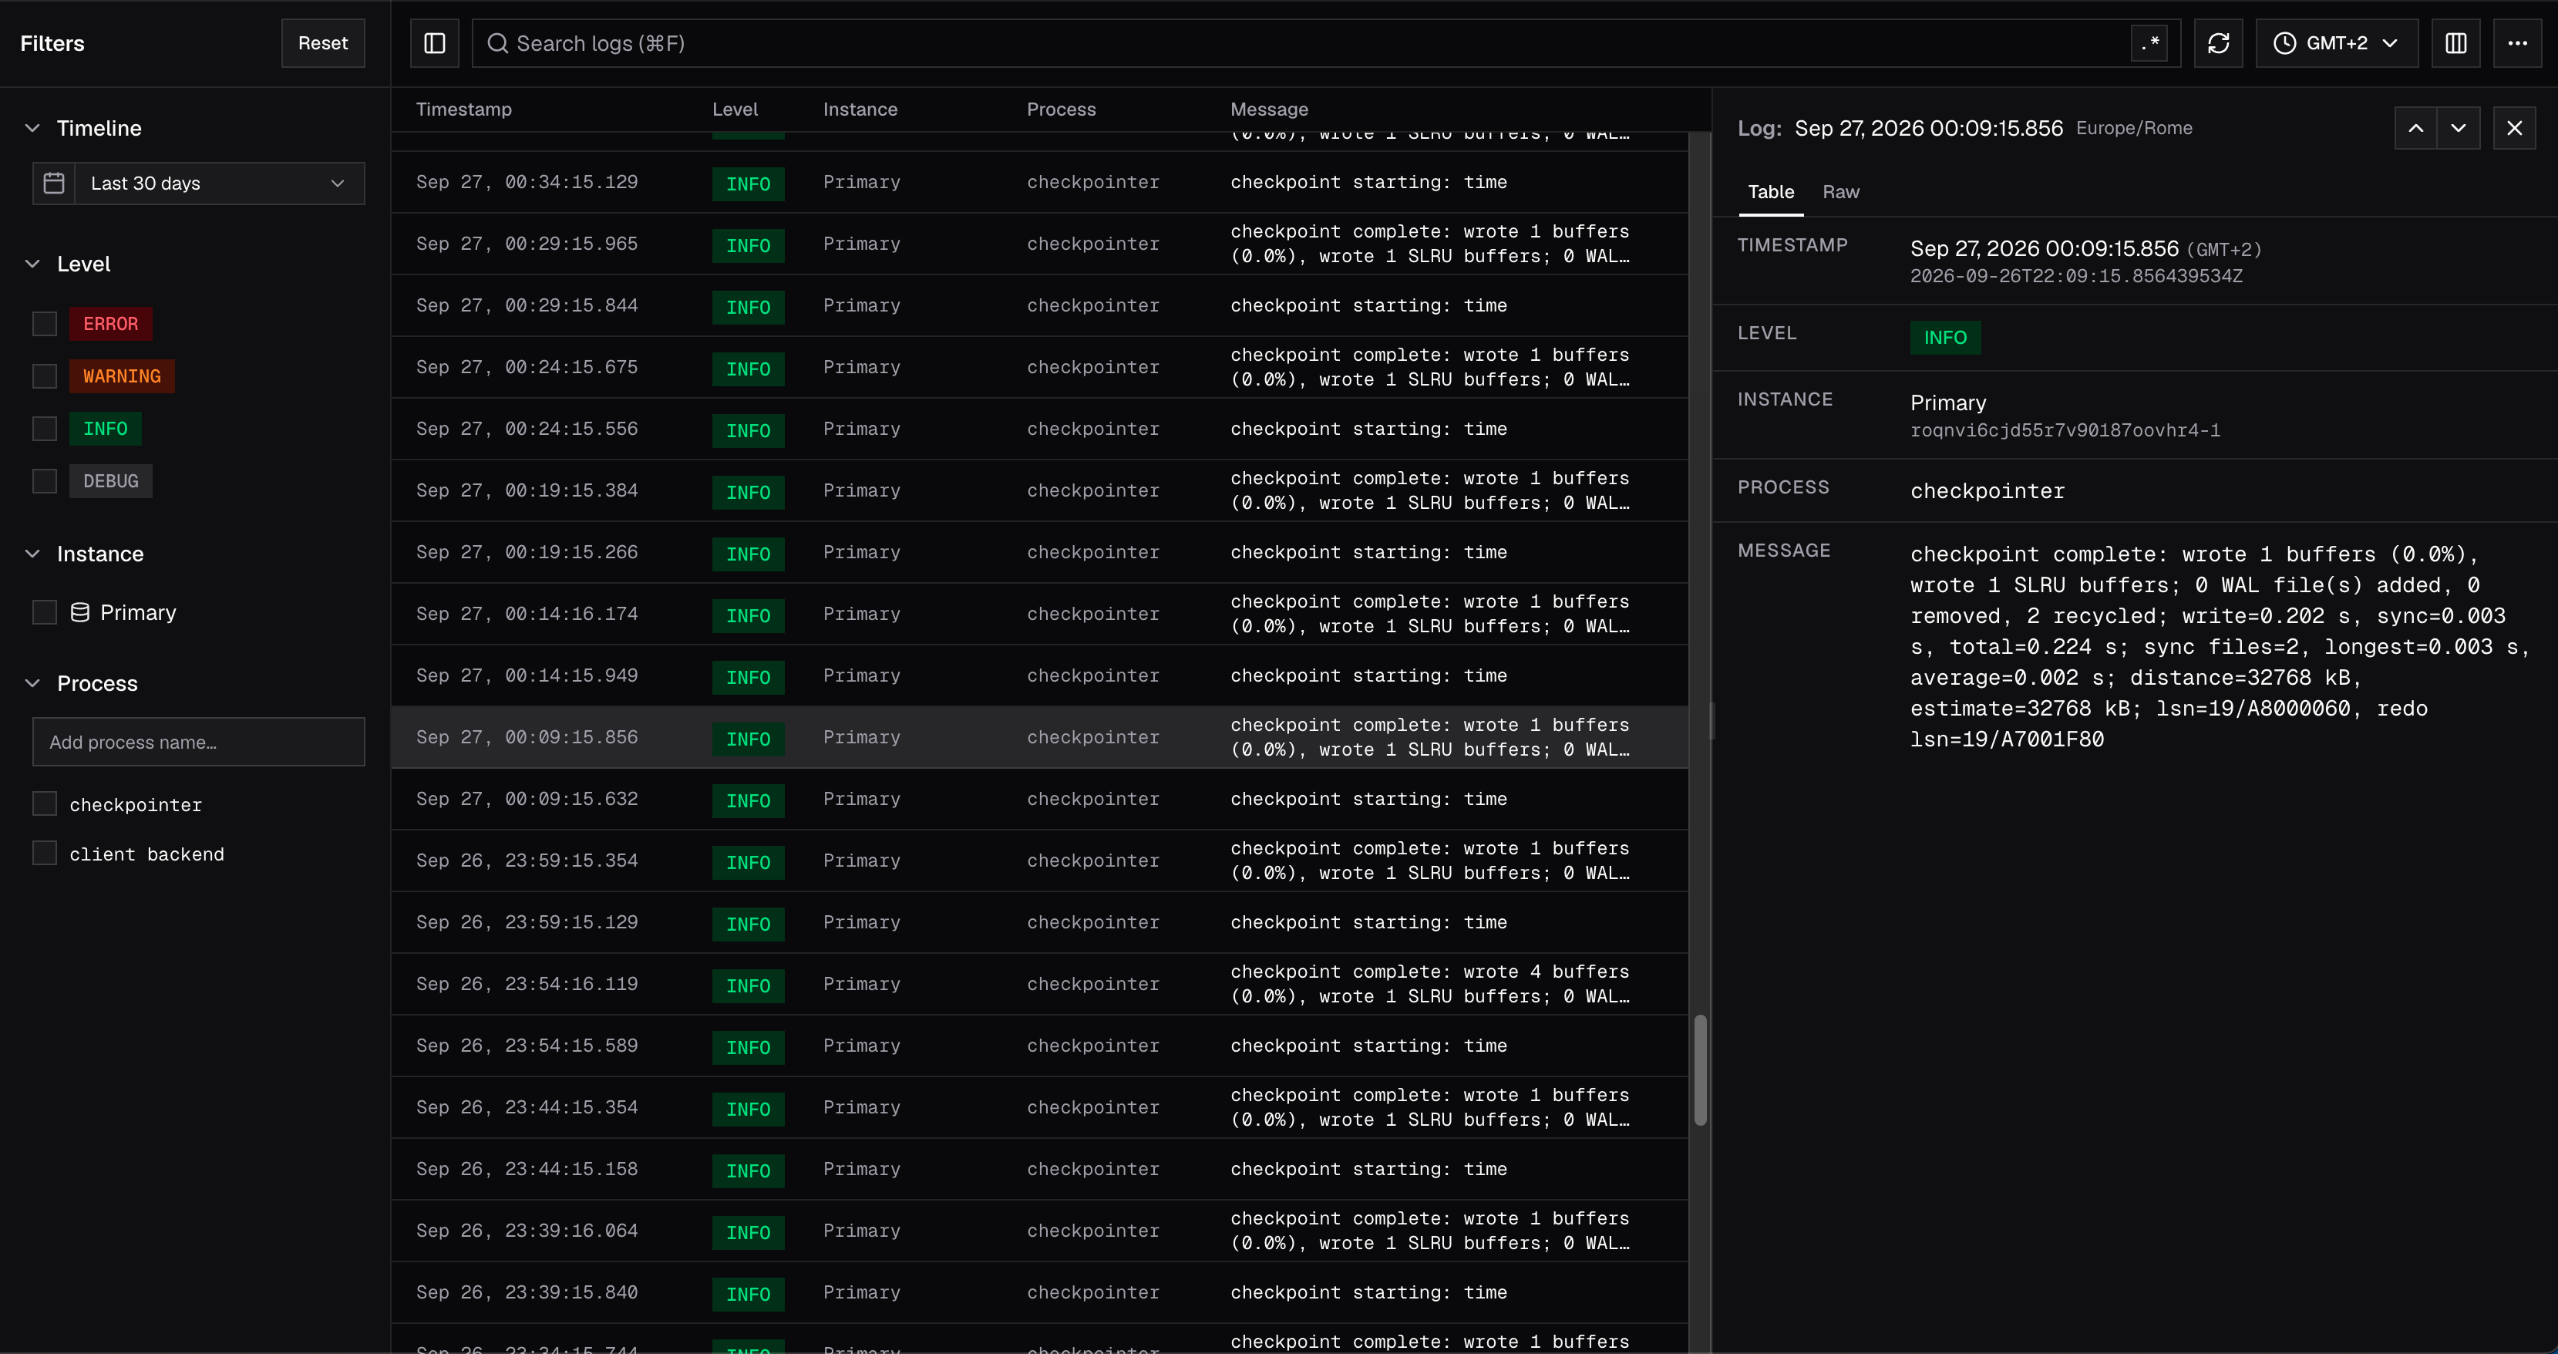Select log row Sep 26, 23:44:15.158

click(x=1040, y=1169)
